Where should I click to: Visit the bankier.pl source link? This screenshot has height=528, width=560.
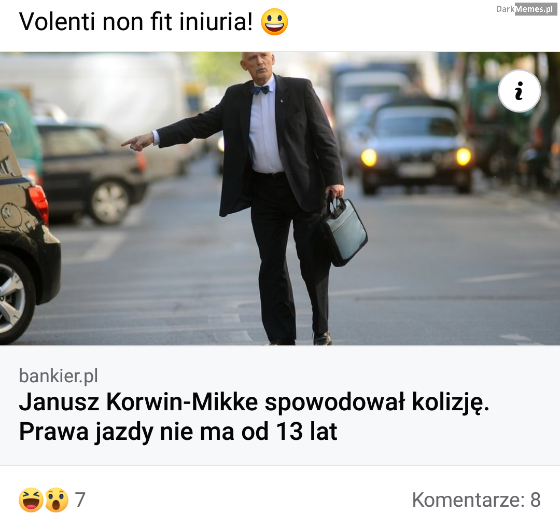[x=58, y=376]
